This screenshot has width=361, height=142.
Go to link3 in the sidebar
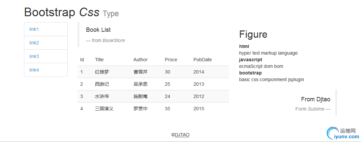[34, 56]
